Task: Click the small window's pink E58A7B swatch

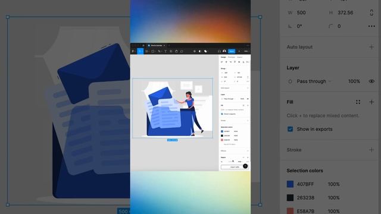Action: coord(222,140)
